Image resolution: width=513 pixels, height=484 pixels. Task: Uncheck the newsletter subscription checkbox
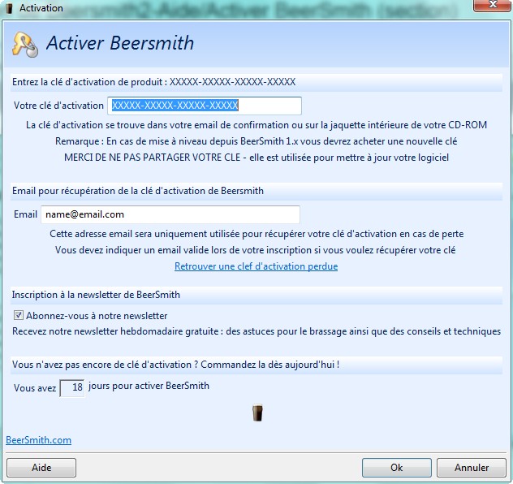(19, 316)
